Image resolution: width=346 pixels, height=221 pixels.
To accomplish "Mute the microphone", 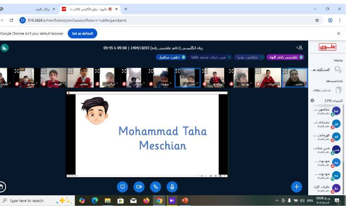I will coord(172,187).
